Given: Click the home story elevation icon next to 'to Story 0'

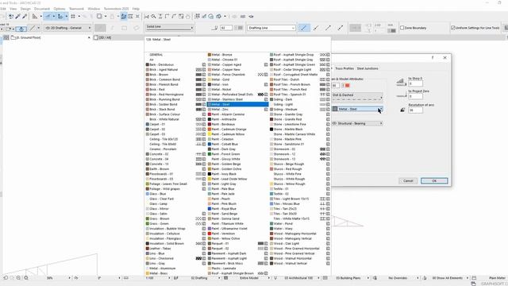Looking at the screenshot, I should click(x=401, y=82).
